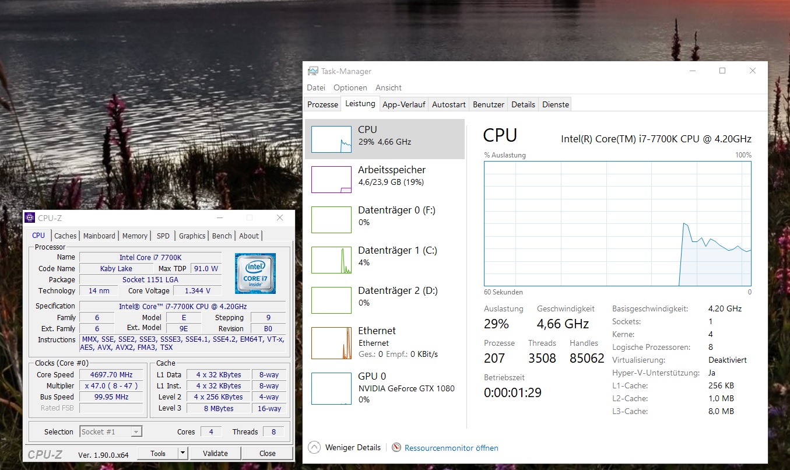The image size is (790, 470).
Task: Click the Ressourcenmonitor icon
Action: (396, 448)
